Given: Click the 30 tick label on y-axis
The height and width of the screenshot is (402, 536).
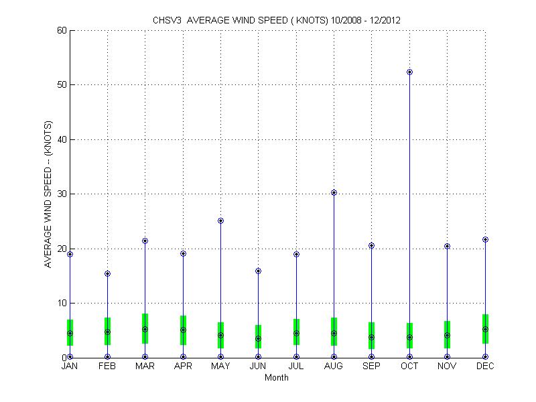Looking at the screenshot, I should pos(61,194).
